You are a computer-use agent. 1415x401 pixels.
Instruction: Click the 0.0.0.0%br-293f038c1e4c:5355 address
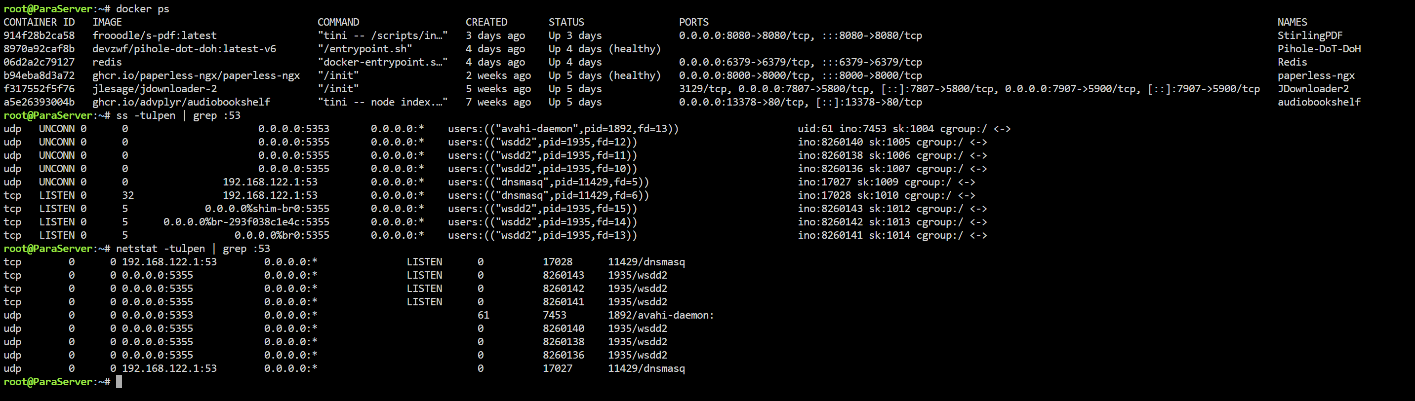point(246,222)
